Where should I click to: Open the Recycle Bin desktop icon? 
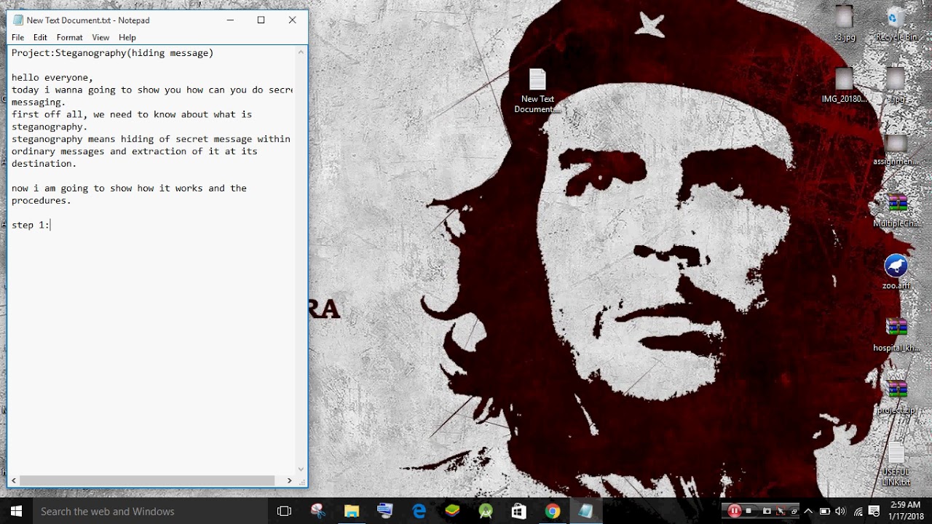click(896, 20)
